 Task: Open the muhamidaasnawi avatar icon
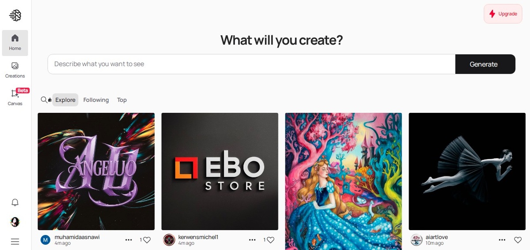[x=45, y=240]
